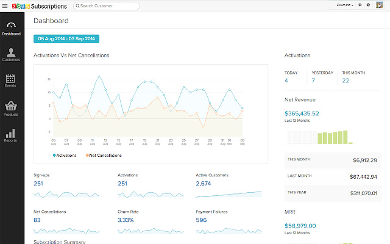Image resolution: width=390 pixels, height=244 pixels.
Task: Click the Net Cancellations value 83
Action: 37,220
